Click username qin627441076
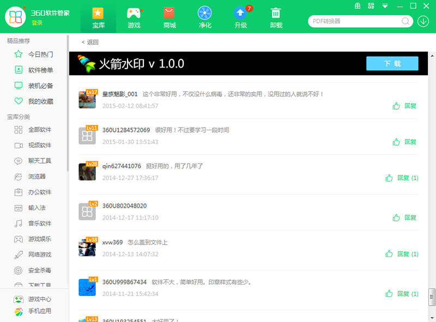The height and width of the screenshot is (322, 436). pyautogui.click(x=122, y=166)
